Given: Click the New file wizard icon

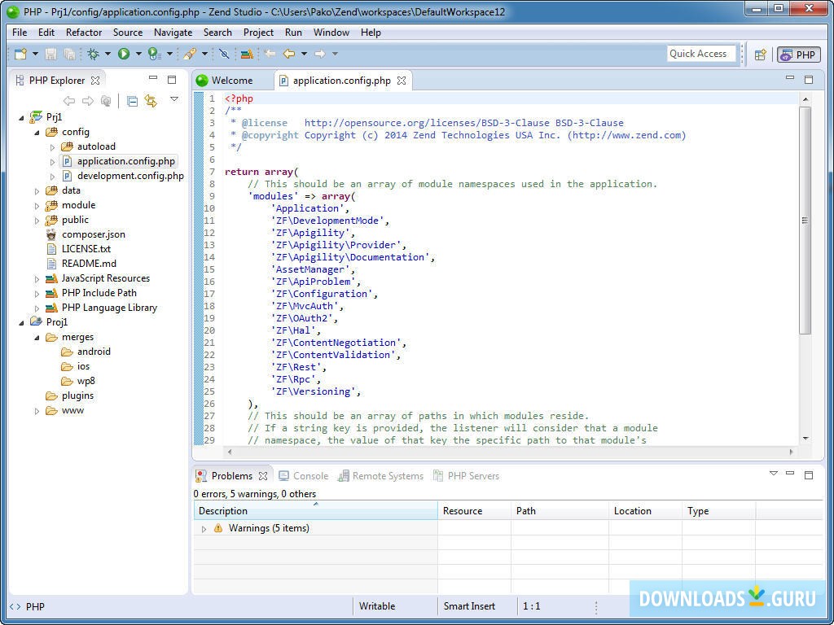Looking at the screenshot, I should 21,54.
